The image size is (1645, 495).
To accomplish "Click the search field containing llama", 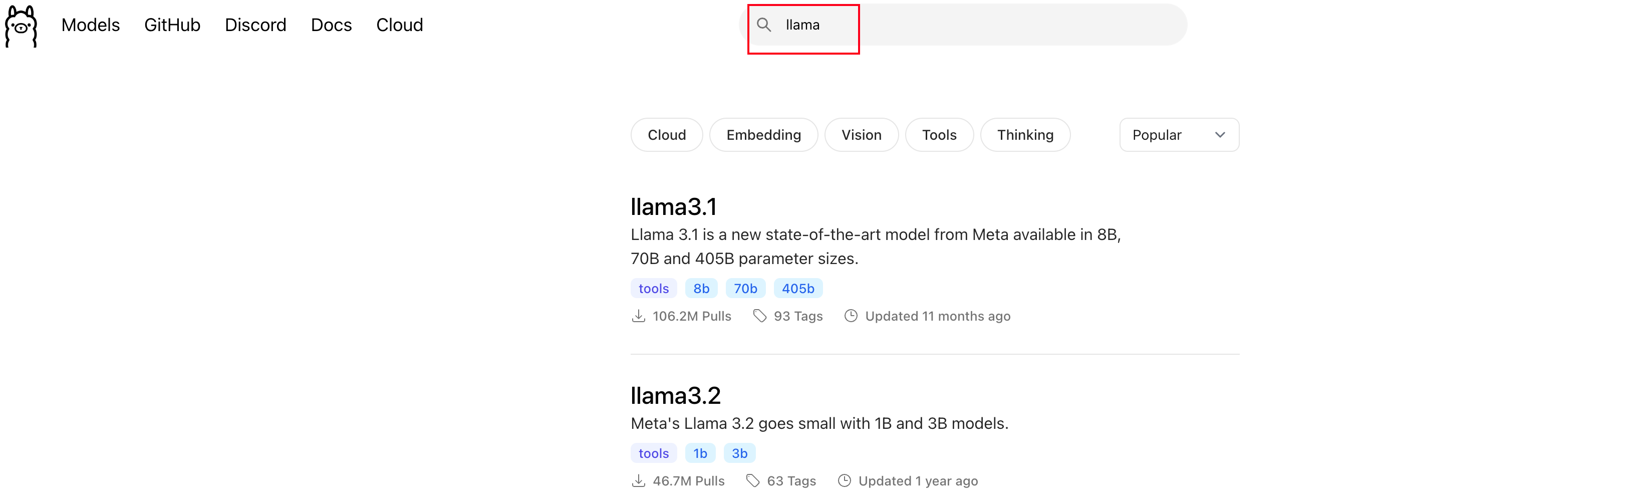I will click(963, 25).
